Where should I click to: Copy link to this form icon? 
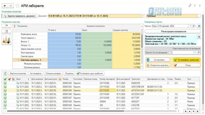[190, 6]
